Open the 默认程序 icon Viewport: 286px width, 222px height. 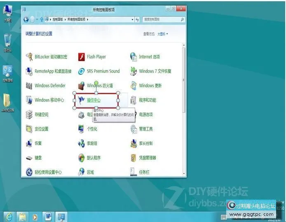(82, 158)
